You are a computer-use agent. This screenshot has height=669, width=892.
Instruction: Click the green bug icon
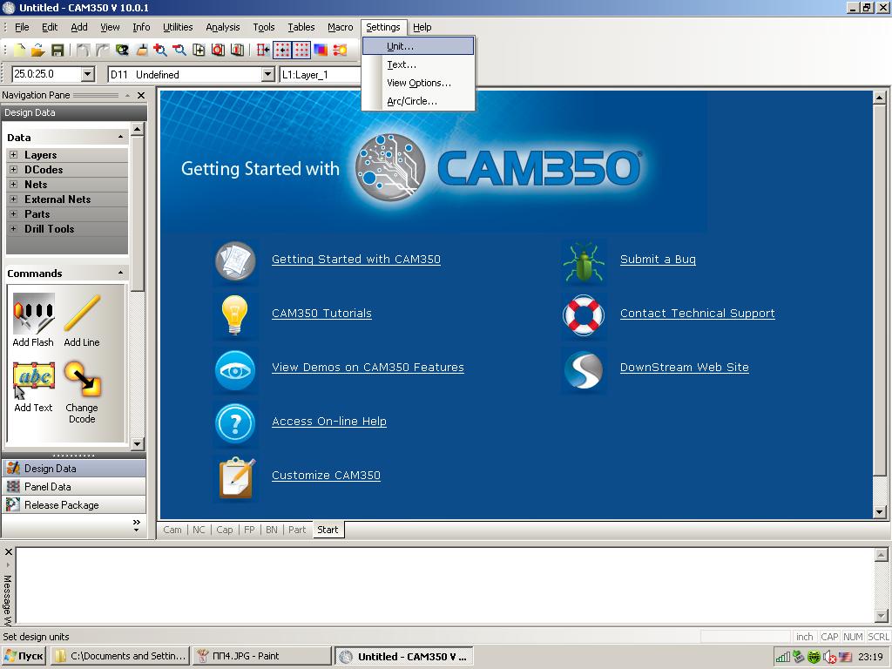(583, 262)
